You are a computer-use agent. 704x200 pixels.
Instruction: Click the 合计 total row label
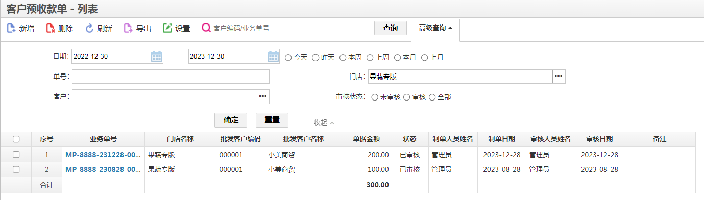tap(47, 185)
